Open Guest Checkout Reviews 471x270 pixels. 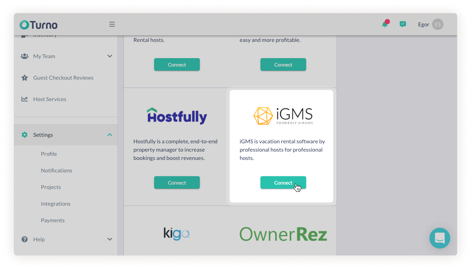66,78
